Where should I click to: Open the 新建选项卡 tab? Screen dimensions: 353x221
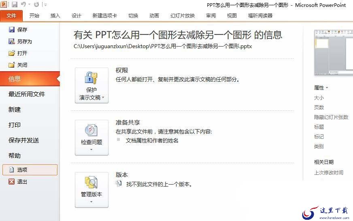105,15
